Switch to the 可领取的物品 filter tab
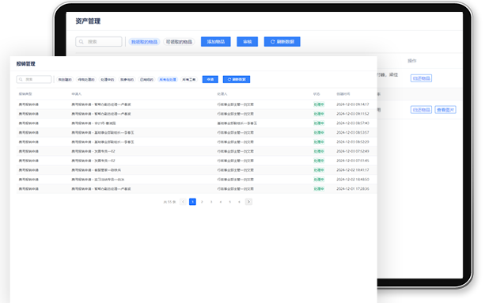The width and height of the screenshot is (485, 303). (x=179, y=42)
